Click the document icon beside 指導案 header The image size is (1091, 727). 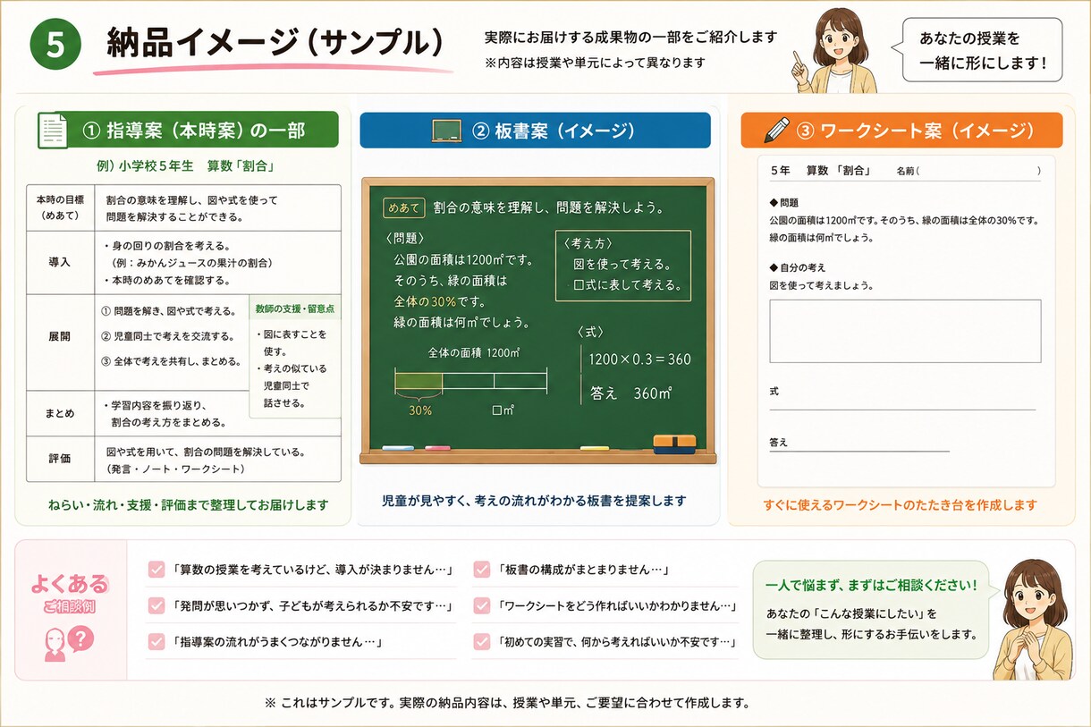pos(53,131)
